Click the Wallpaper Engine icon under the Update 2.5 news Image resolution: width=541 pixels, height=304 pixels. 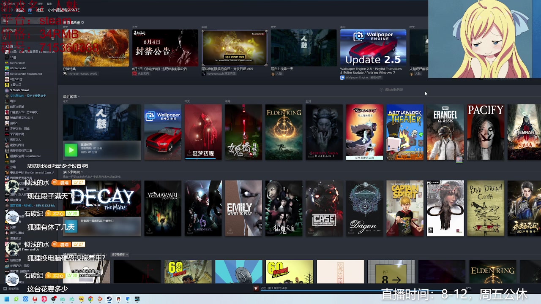pyautogui.click(x=342, y=78)
